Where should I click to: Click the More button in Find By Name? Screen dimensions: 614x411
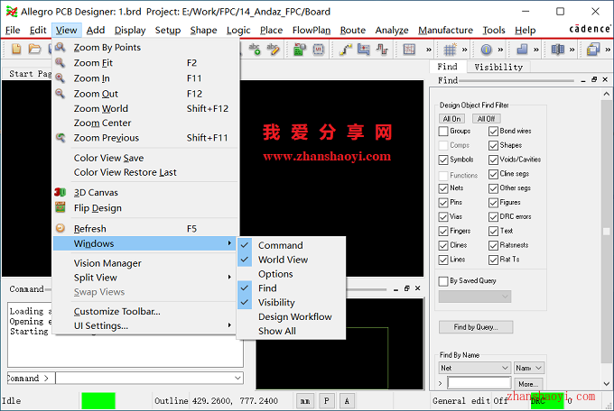(528, 384)
